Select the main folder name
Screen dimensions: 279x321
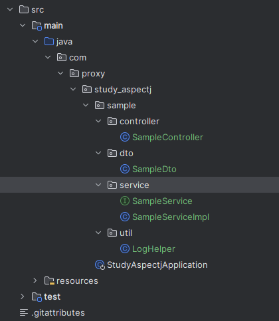coord(53,26)
